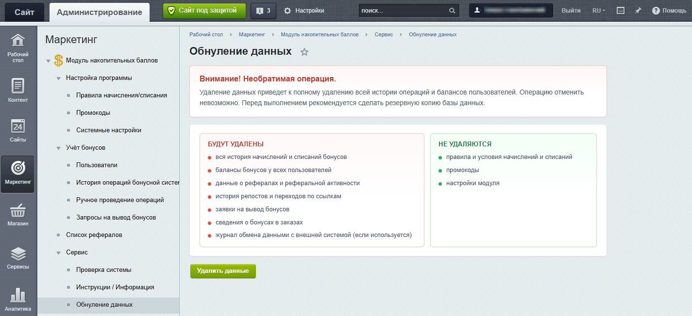Open Инструкции / Информация tree item
692x316 pixels.
tap(115, 287)
